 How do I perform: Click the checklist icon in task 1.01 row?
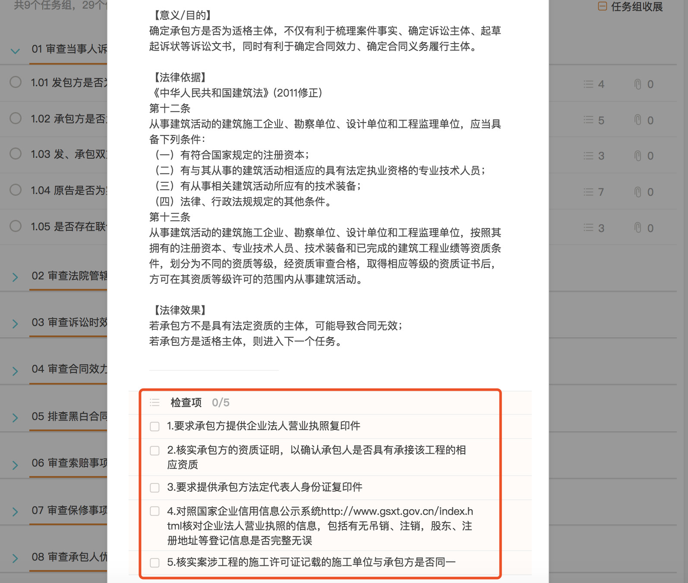click(x=588, y=84)
